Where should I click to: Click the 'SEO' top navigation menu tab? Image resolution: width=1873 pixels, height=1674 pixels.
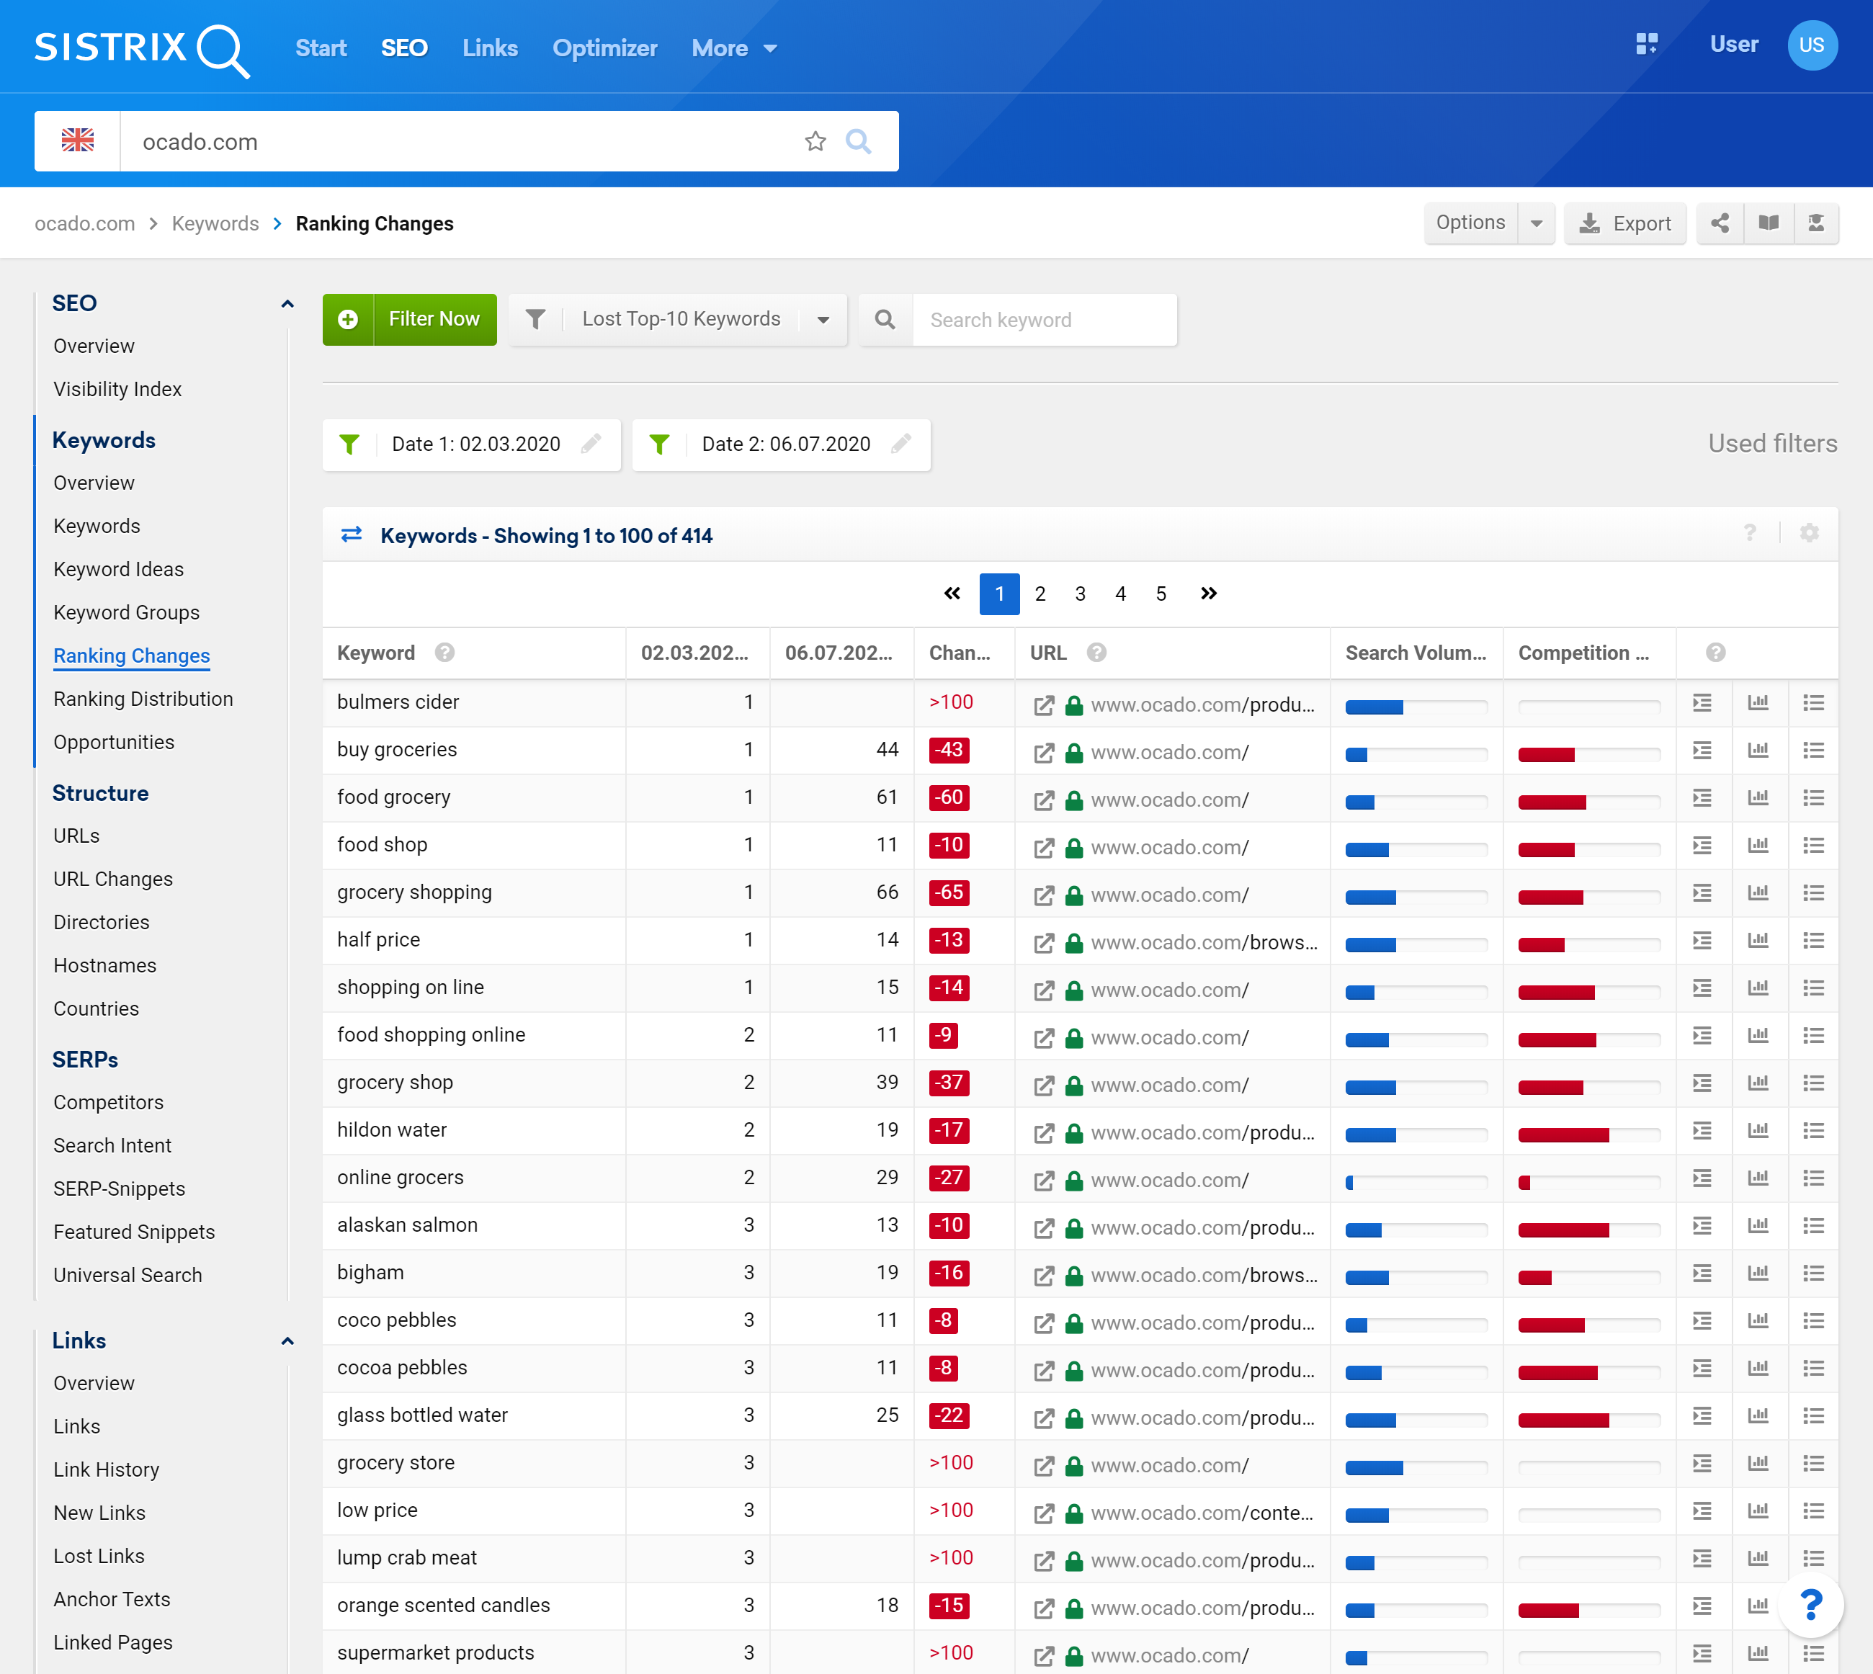[403, 47]
